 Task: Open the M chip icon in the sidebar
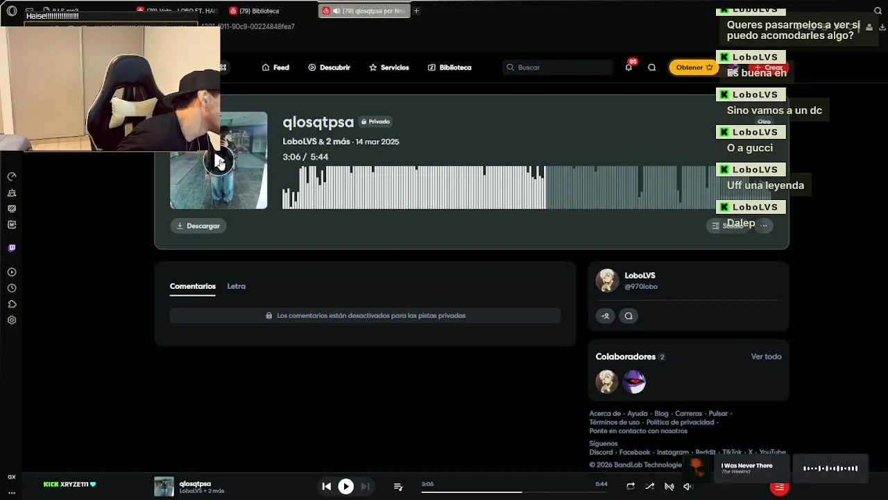tap(12, 224)
